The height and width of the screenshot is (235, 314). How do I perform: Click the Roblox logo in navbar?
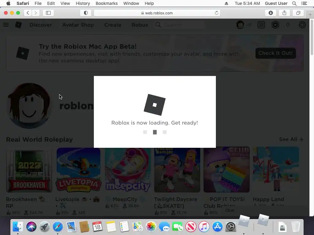(x=18, y=25)
